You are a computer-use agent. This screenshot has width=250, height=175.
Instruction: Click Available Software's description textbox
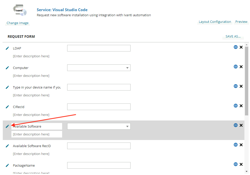point(37,134)
